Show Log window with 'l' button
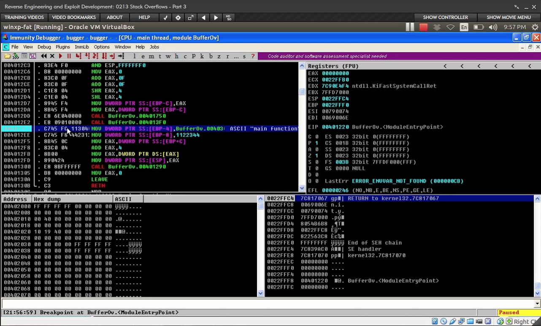541x326 pixels. point(134,56)
